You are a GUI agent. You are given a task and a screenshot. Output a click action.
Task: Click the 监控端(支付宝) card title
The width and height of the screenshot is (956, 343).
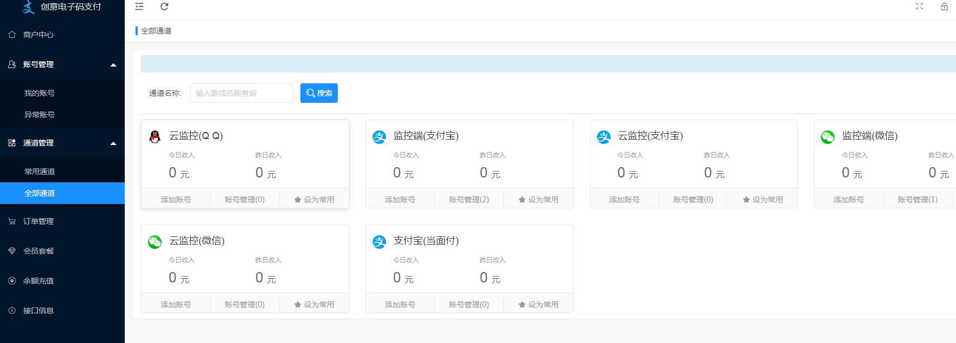point(426,136)
